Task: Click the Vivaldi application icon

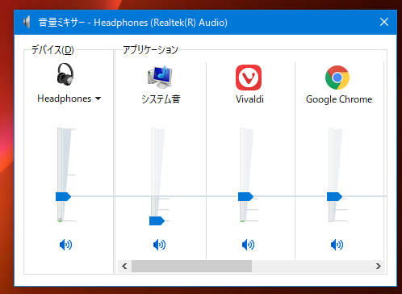Action: (x=249, y=78)
